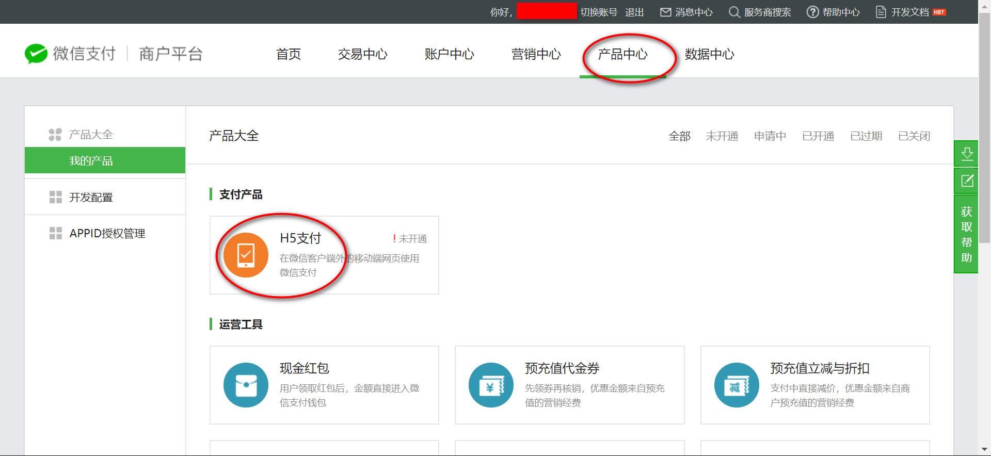The height and width of the screenshot is (456, 991).
Task: Open 开发文档 link
Action: 910,12
